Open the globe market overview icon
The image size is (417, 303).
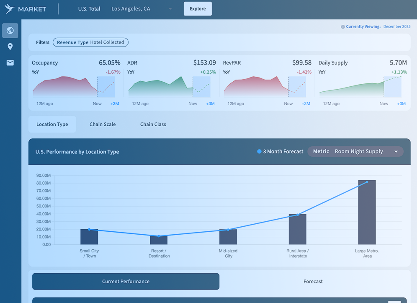(x=10, y=31)
